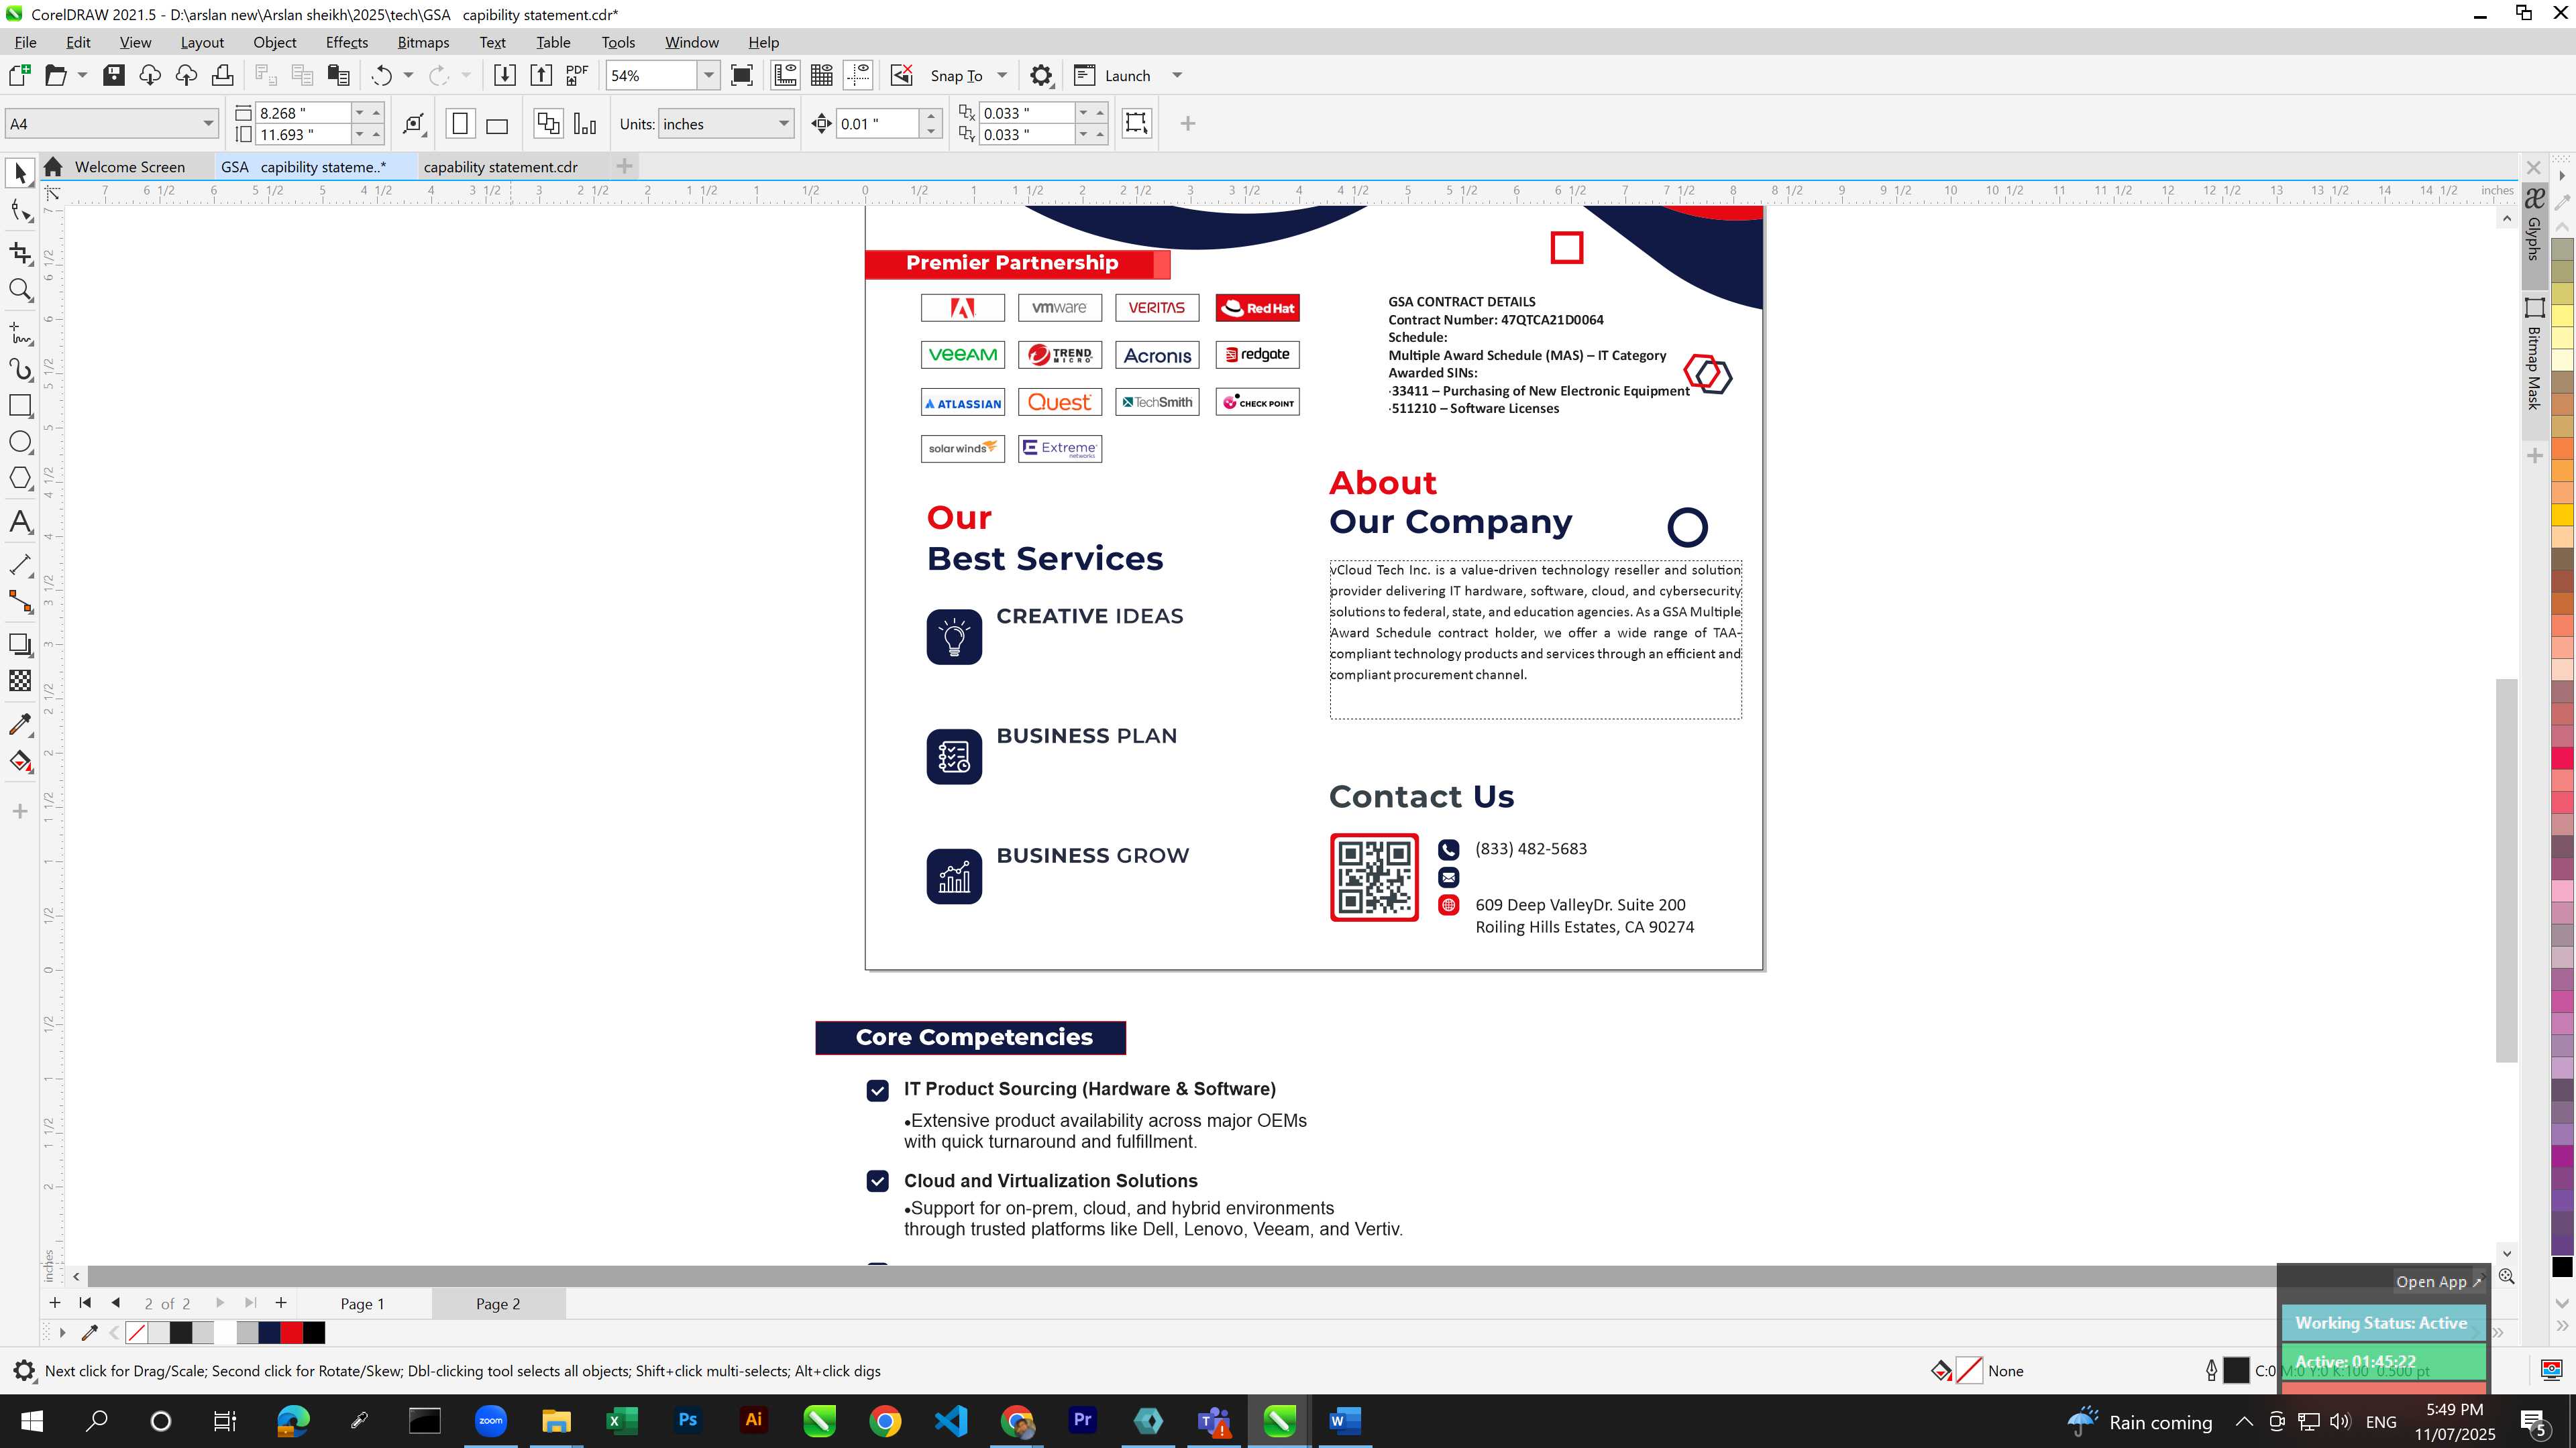Click the page height input field
The image size is (2576, 1448).
pyautogui.click(x=303, y=135)
